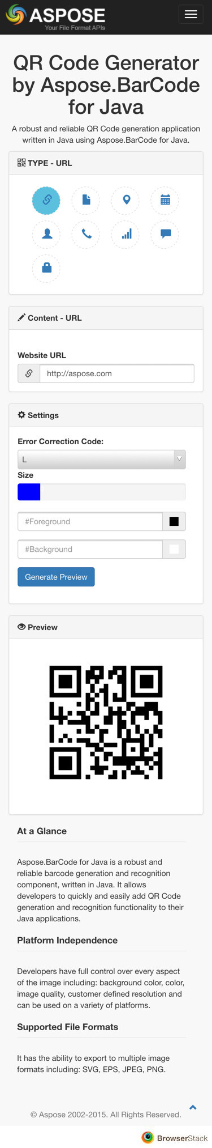Pick the chat message QR type icon
The height and width of the screenshot is (1148, 212).
point(165,234)
